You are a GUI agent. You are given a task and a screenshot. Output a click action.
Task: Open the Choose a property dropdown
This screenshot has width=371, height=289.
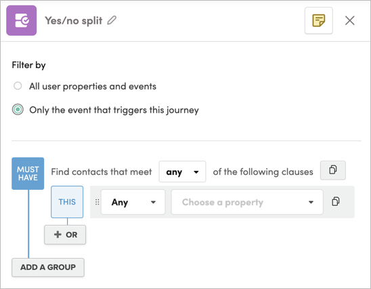(x=247, y=202)
